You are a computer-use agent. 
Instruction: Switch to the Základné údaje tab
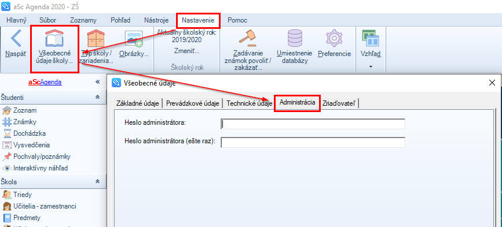pyautogui.click(x=138, y=103)
